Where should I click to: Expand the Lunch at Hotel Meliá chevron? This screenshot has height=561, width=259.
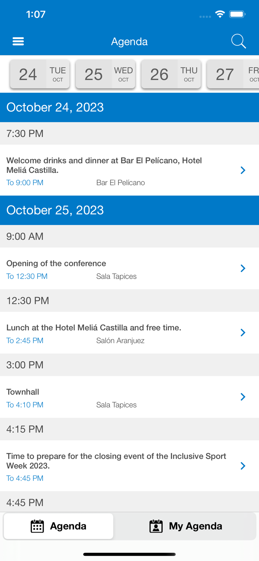tap(243, 332)
